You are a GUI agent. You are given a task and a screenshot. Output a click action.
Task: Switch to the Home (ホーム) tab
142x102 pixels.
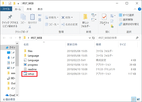(x=18, y=9)
